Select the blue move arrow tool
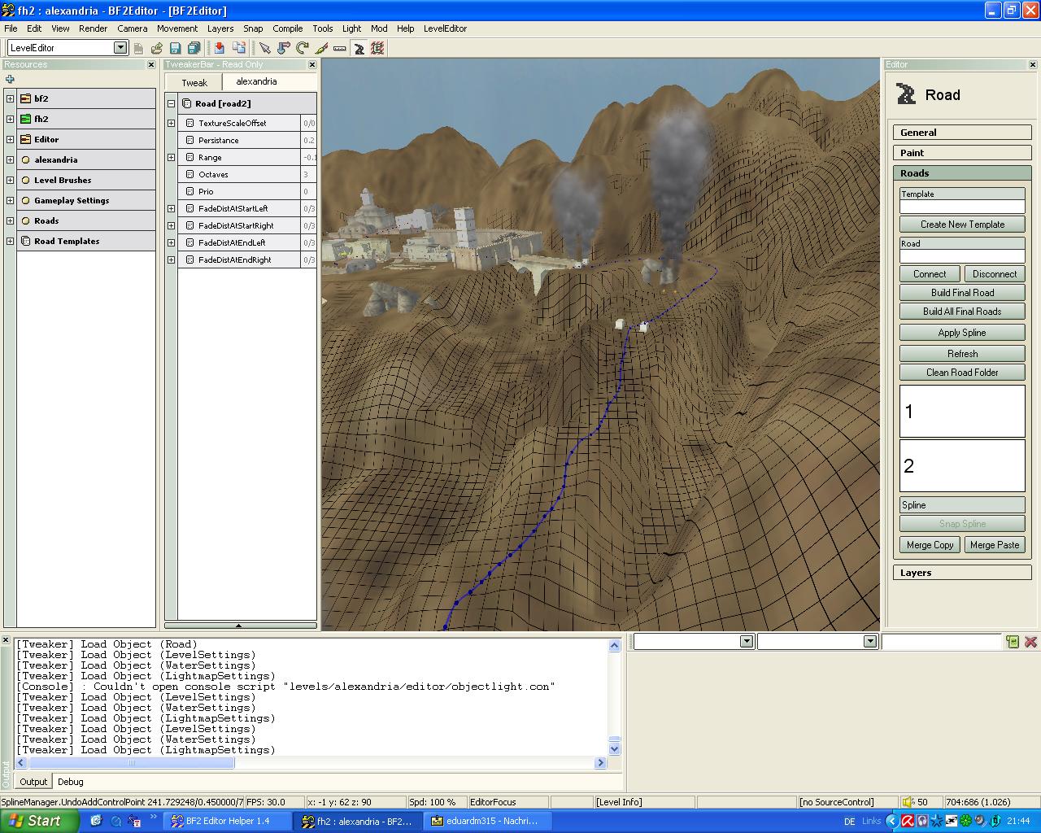The height and width of the screenshot is (833, 1041). pos(284,48)
